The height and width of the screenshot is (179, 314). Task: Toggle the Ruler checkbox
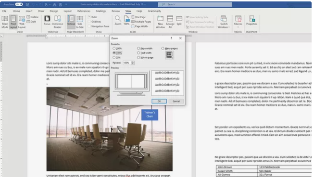click(x=89, y=17)
